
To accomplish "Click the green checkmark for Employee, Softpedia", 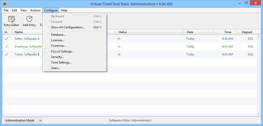I will pos(7,47).
